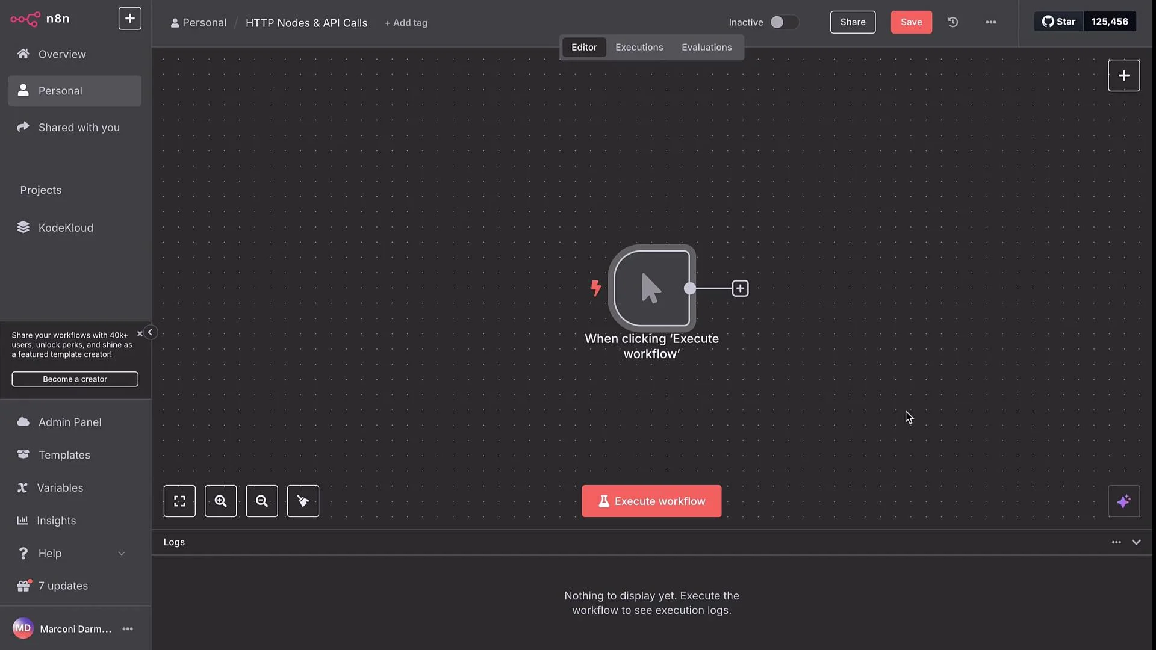Open the AI assistant sparkle button
Image resolution: width=1156 pixels, height=650 pixels.
1123,501
